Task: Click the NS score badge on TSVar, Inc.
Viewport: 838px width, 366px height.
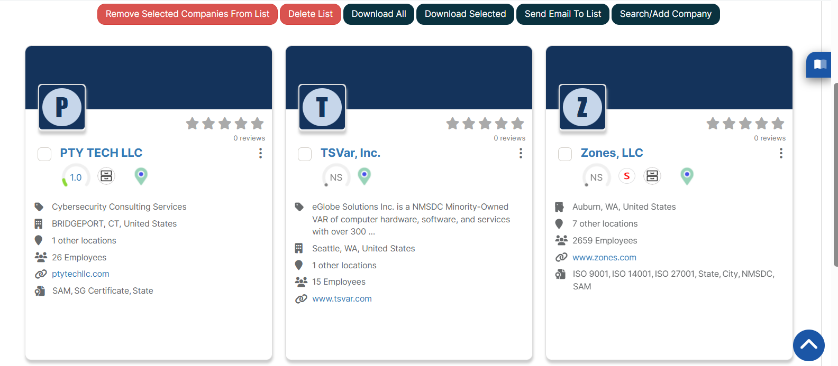Action: (336, 177)
